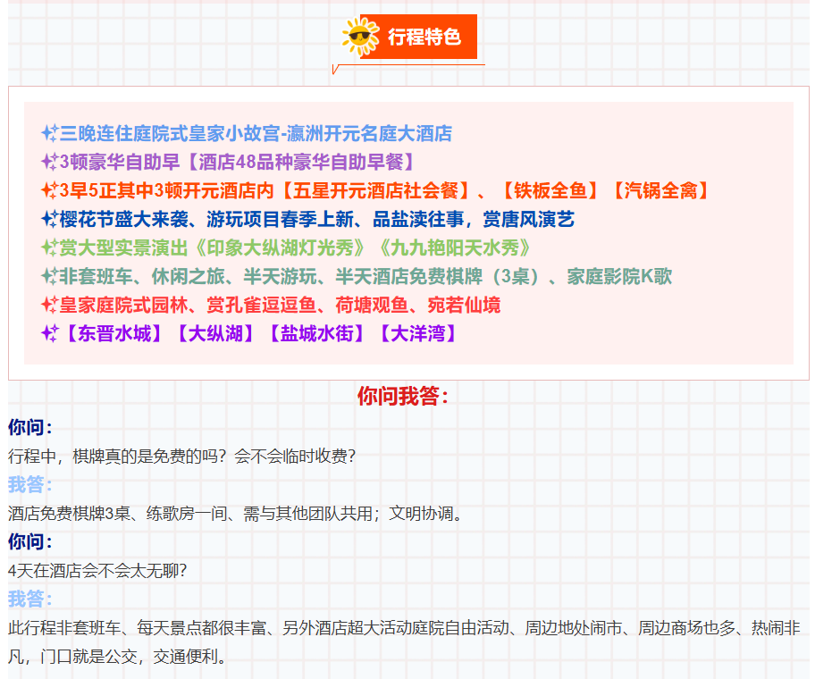Click sparkle icon before 赏大型实景演出 line
Screen dimensions: 815x679
click(50, 247)
